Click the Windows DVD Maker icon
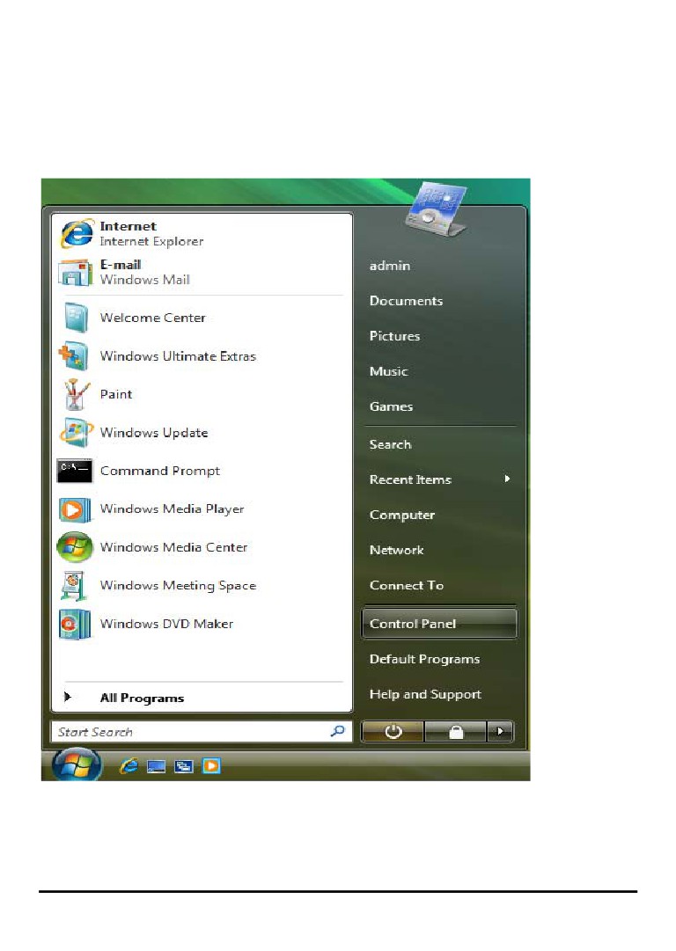 pyautogui.click(x=75, y=624)
